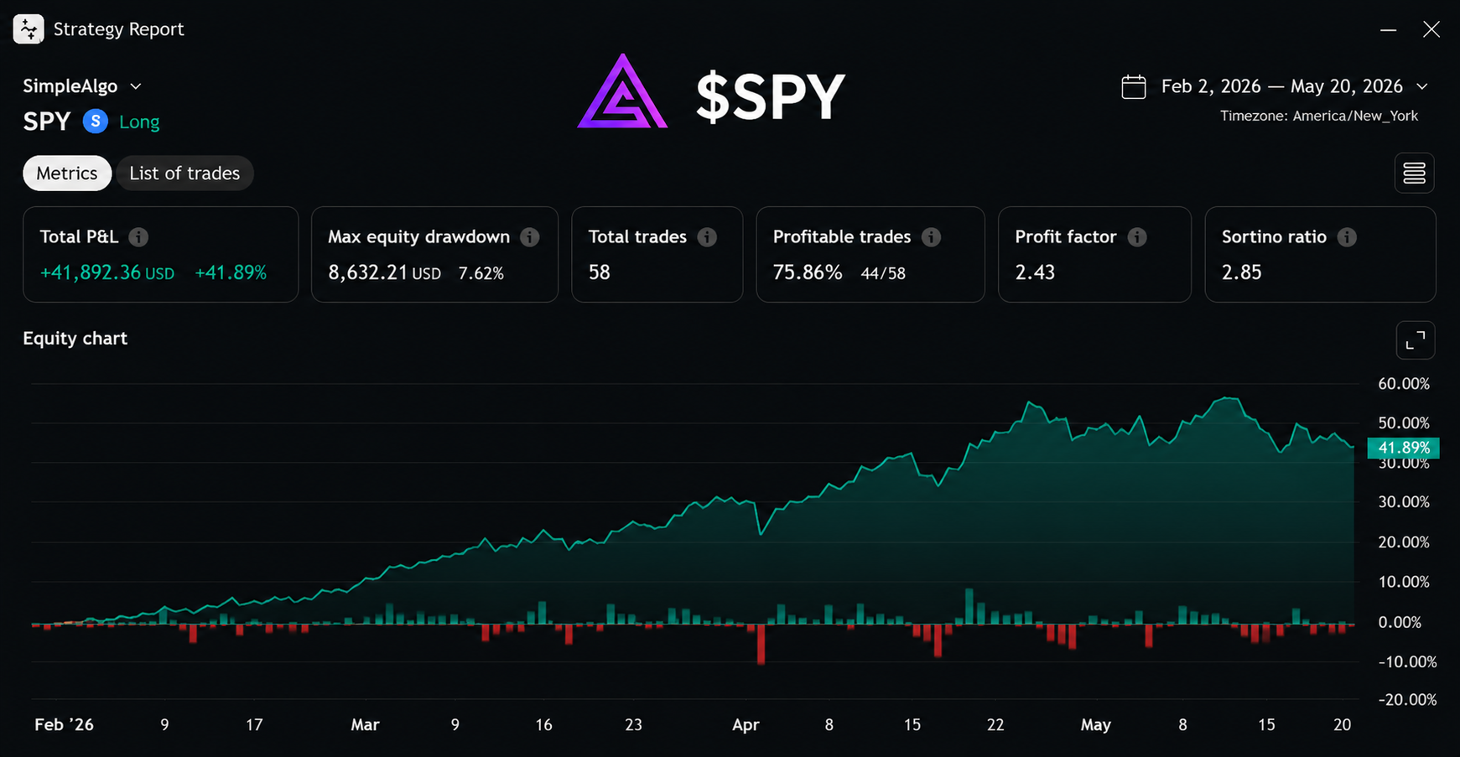
Task: Click the drawdown value 8,632.21 USD
Action: pyautogui.click(x=384, y=272)
